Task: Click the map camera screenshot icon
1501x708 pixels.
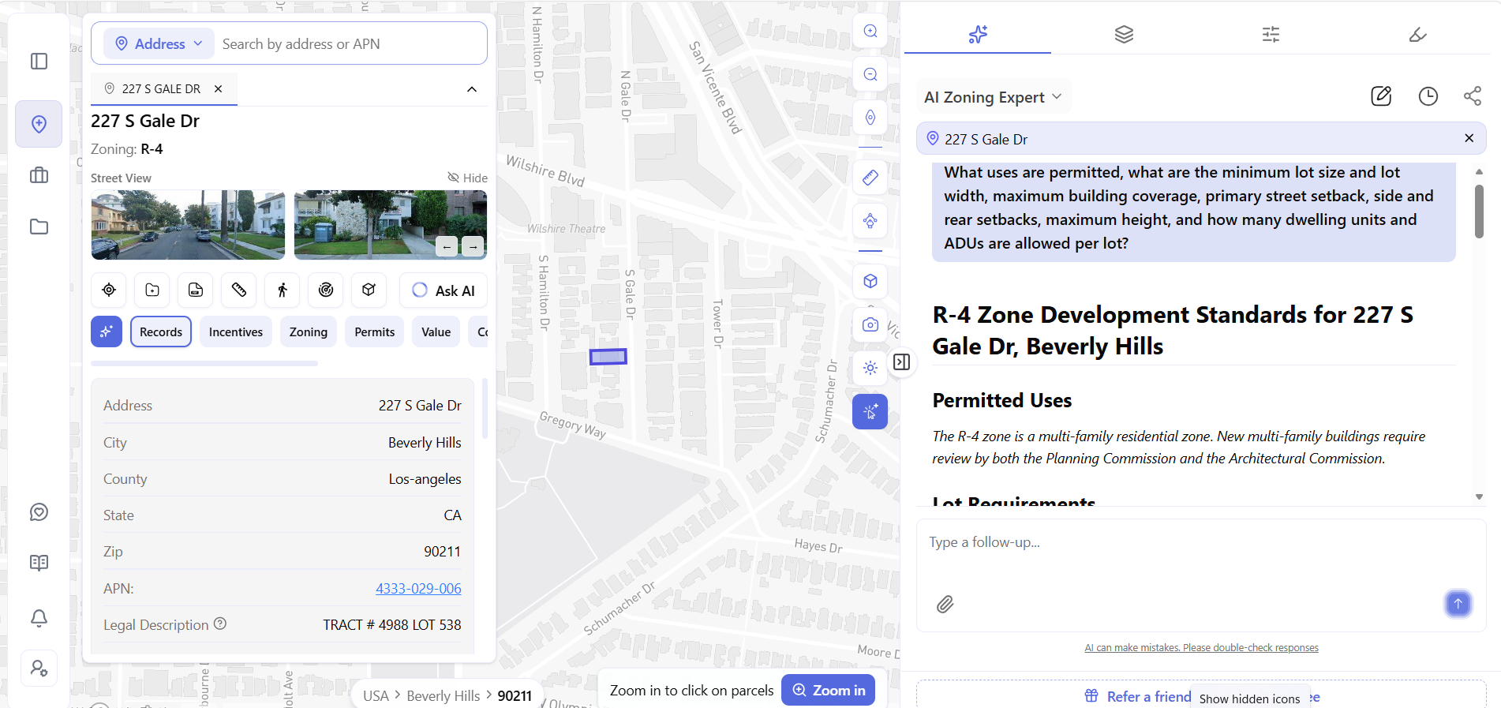Action: click(870, 324)
